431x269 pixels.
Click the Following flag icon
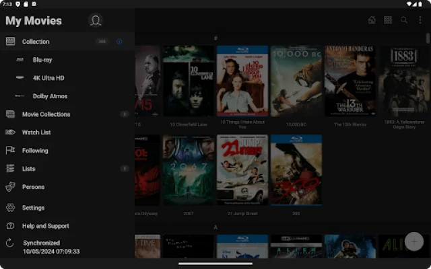point(11,151)
